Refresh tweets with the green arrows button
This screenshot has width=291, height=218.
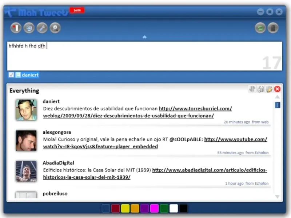coord(260,28)
